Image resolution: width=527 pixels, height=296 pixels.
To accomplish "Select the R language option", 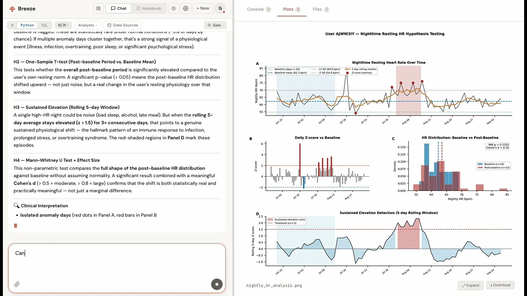I will point(12,25).
